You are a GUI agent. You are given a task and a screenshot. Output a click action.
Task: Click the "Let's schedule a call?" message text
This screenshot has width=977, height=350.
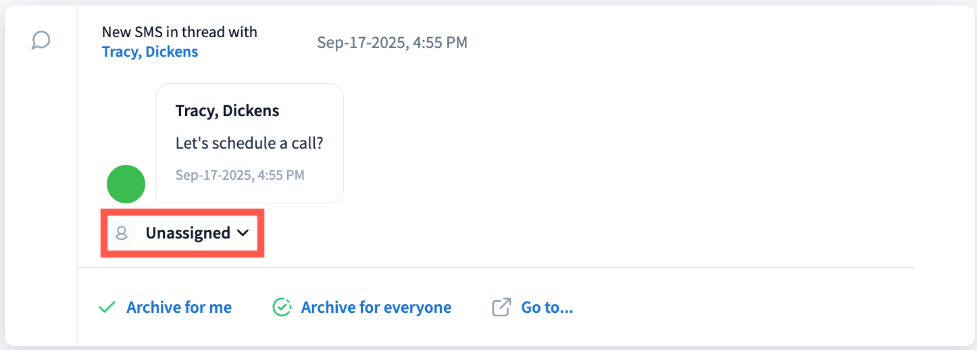click(x=249, y=143)
